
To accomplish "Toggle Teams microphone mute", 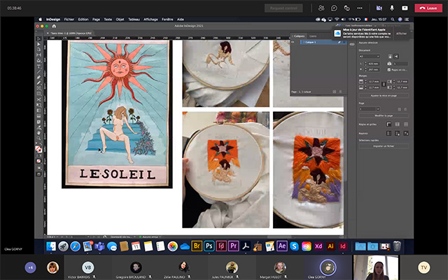I will pyautogui.click(x=392, y=8).
